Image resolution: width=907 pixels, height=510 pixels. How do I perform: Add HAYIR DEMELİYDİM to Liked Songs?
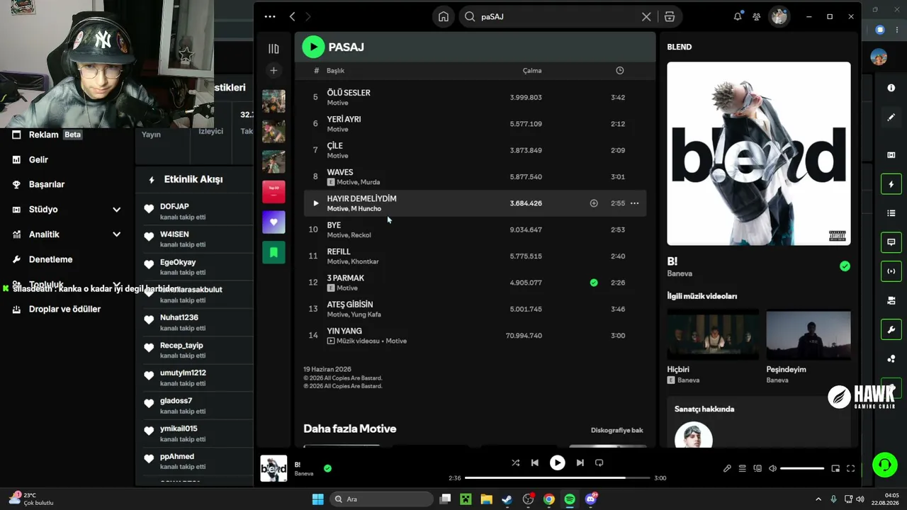[594, 203]
